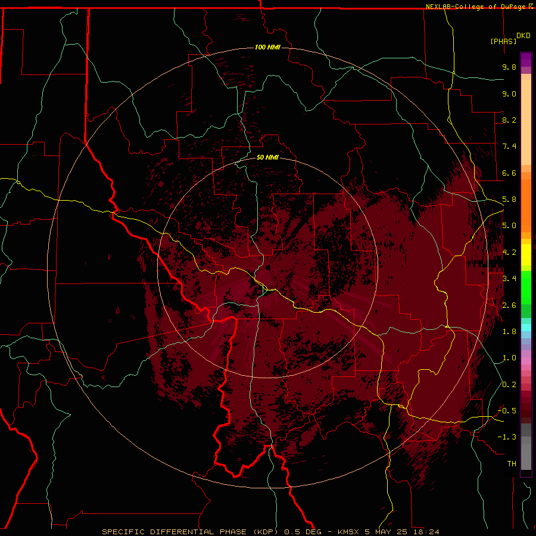Click the purple swatch atop the color scale

526,60
